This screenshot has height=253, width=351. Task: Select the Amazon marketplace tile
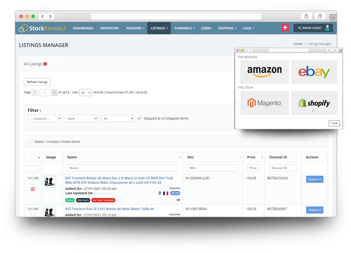(x=264, y=72)
